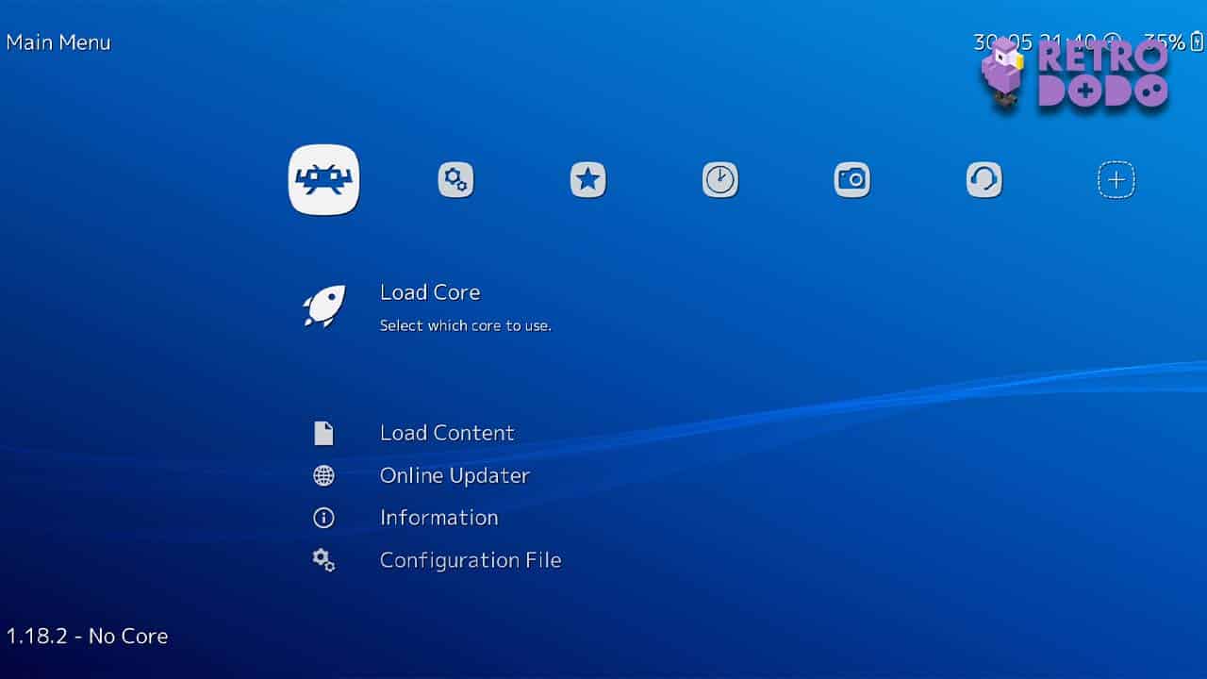Select the Load Content menu entry
1207x679 pixels.
[x=447, y=432]
